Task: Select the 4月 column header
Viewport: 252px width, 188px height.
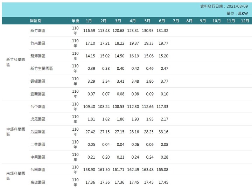Action: click(x=133, y=21)
